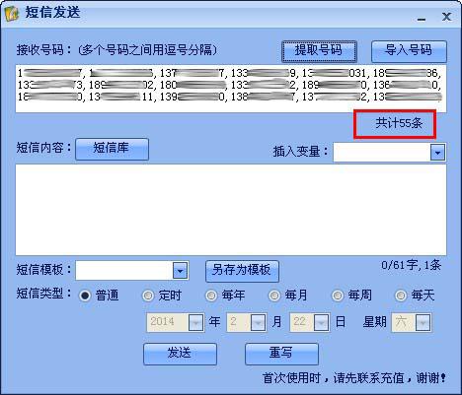This screenshot has height=395, width=462.
Task: Expand the 插入变量 dropdown arrow
Action: click(x=437, y=153)
